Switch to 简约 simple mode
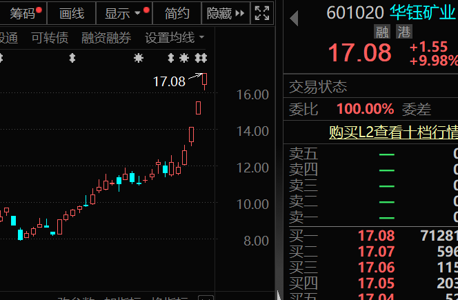458x300 pixels. (177, 13)
